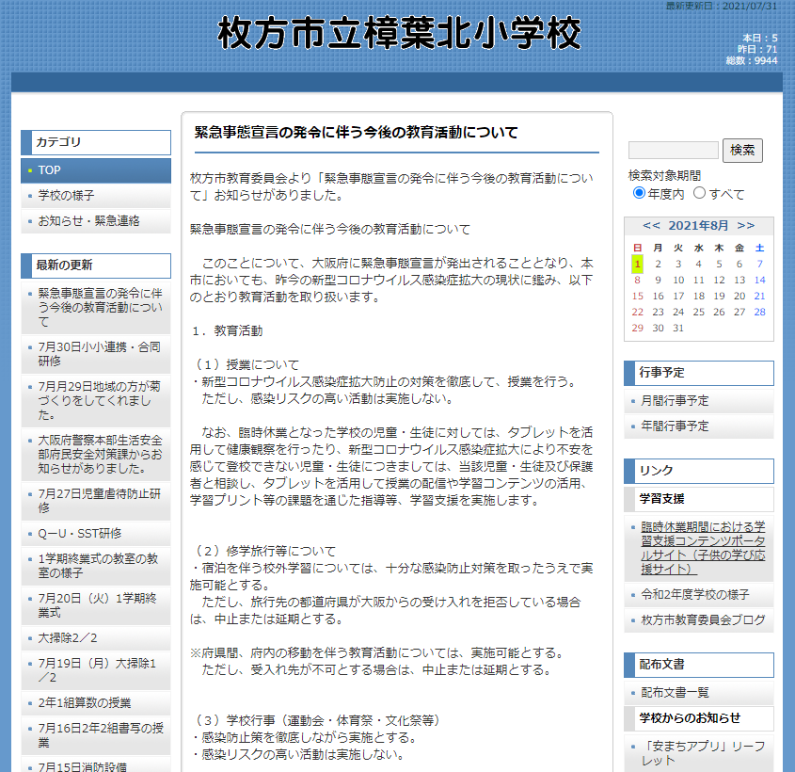The image size is (795, 772).
Task: Click the 最新の更新 panel header
Action: coord(96,265)
